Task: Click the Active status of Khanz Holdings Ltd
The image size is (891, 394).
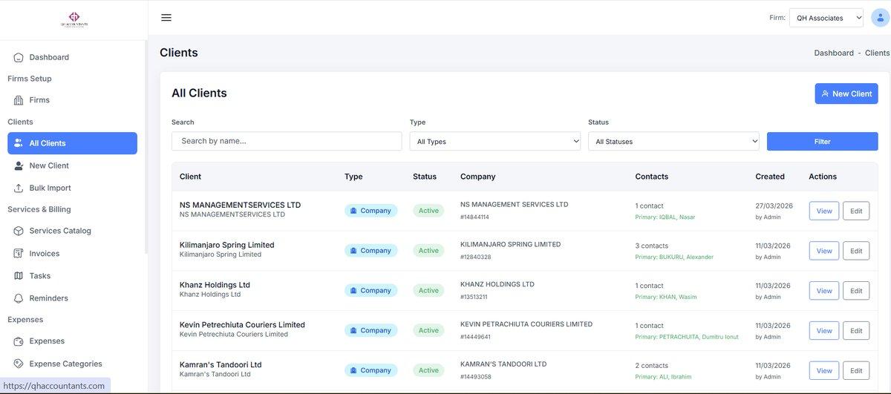Action: (428, 291)
